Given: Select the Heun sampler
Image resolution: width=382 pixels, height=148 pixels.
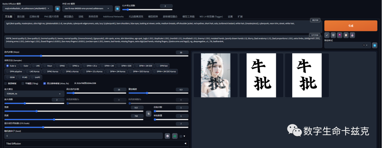Looking at the screenshot, I should (x=47, y=66).
